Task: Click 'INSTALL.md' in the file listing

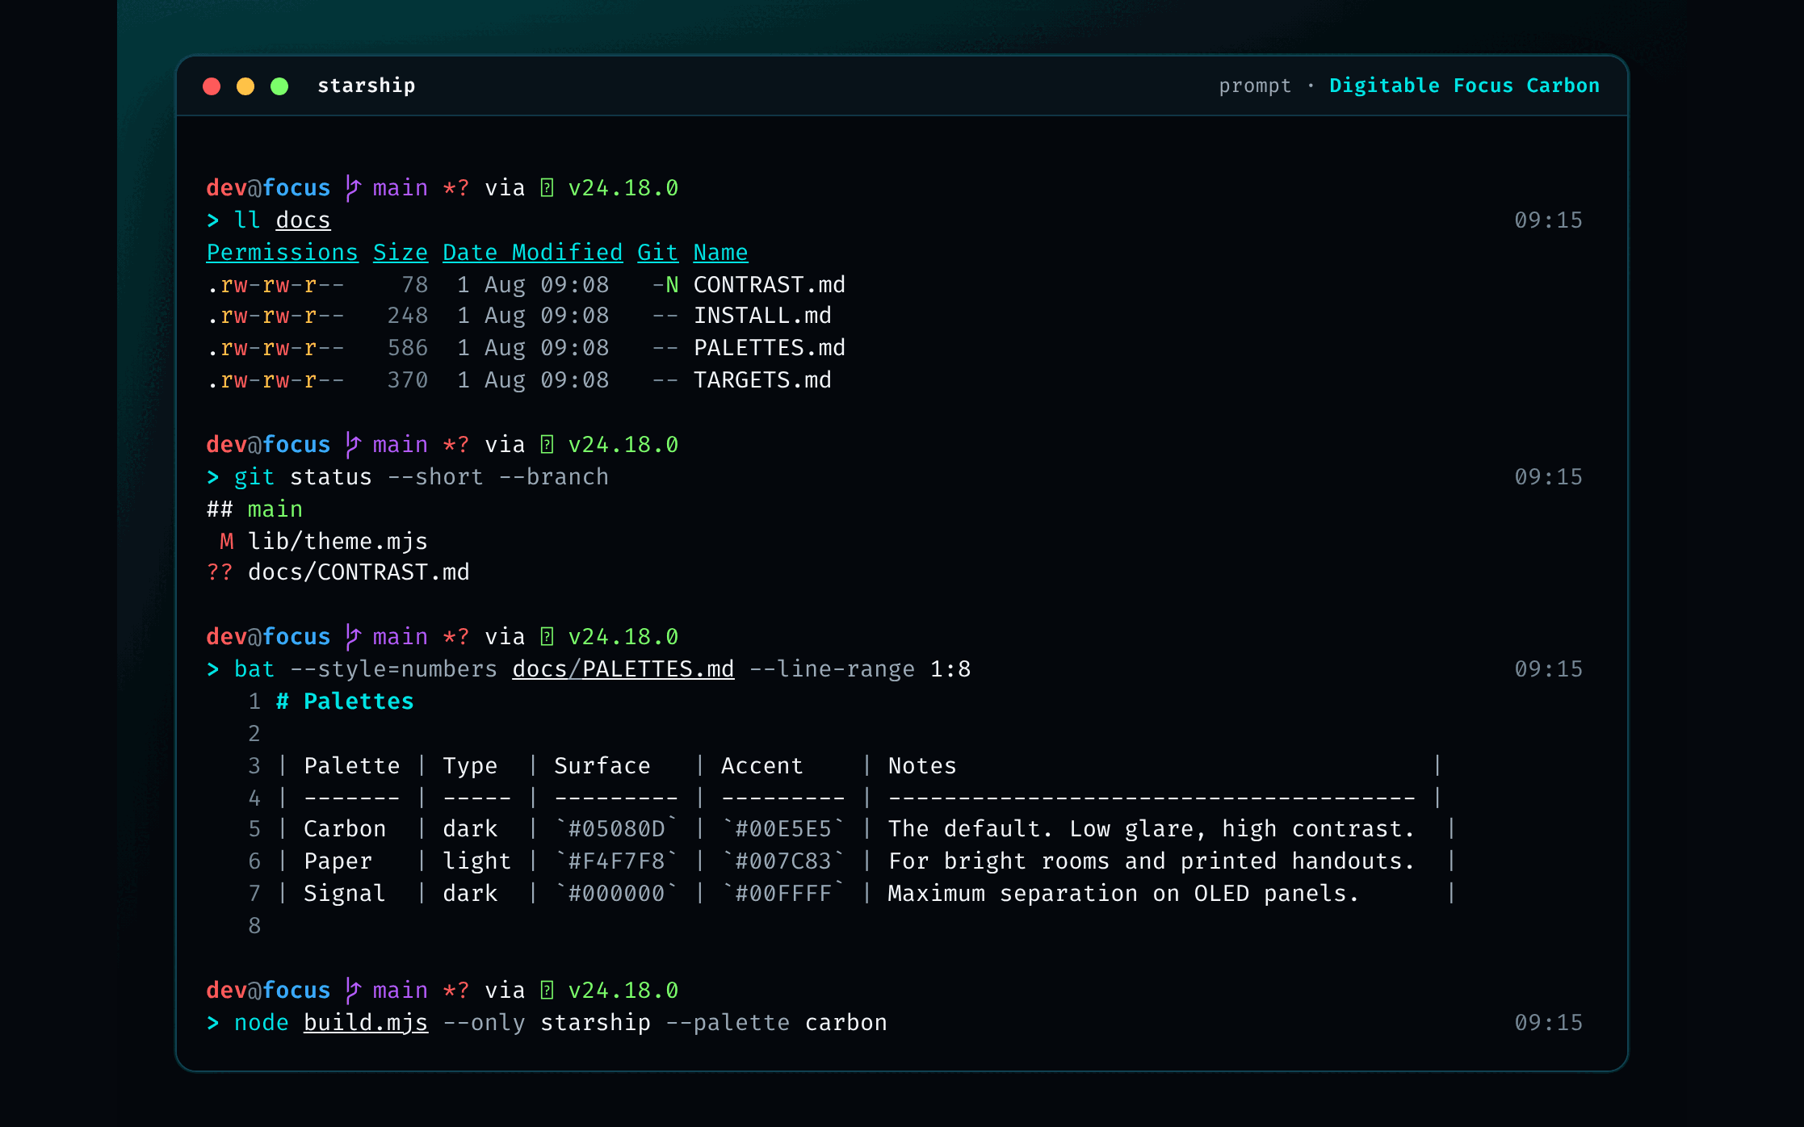Action: click(x=762, y=316)
